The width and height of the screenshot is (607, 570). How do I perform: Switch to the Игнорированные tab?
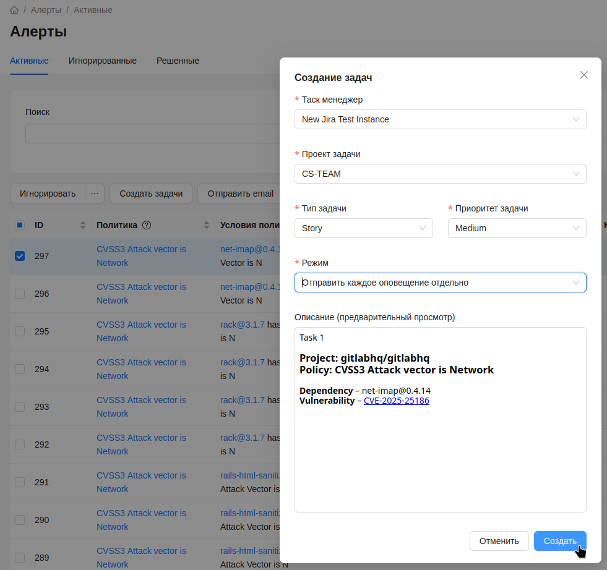103,61
